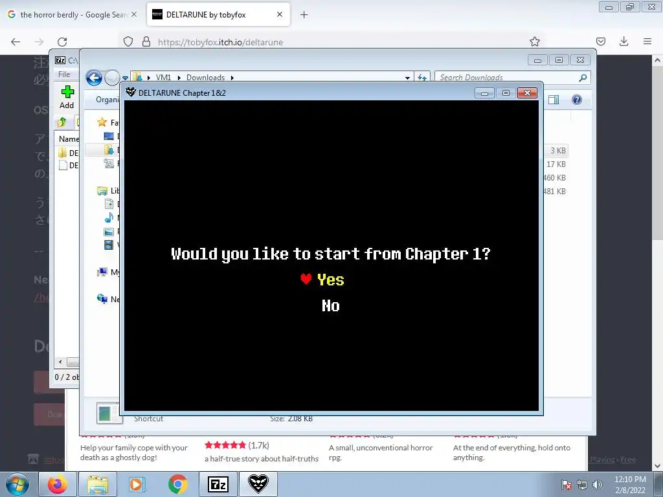Click the 7-Zip horizontal scrollbar left arrow

point(60,362)
